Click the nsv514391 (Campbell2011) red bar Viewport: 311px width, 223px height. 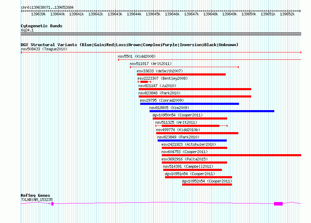(x=193, y=170)
